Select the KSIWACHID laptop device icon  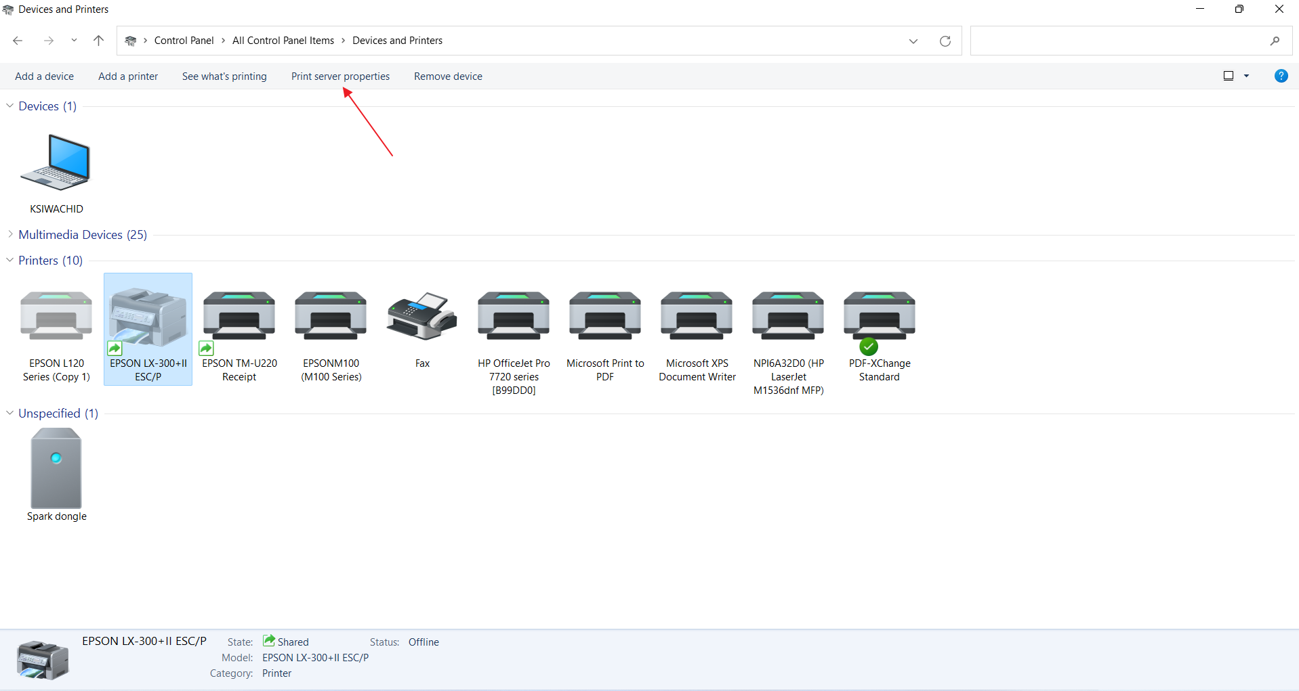tap(56, 162)
